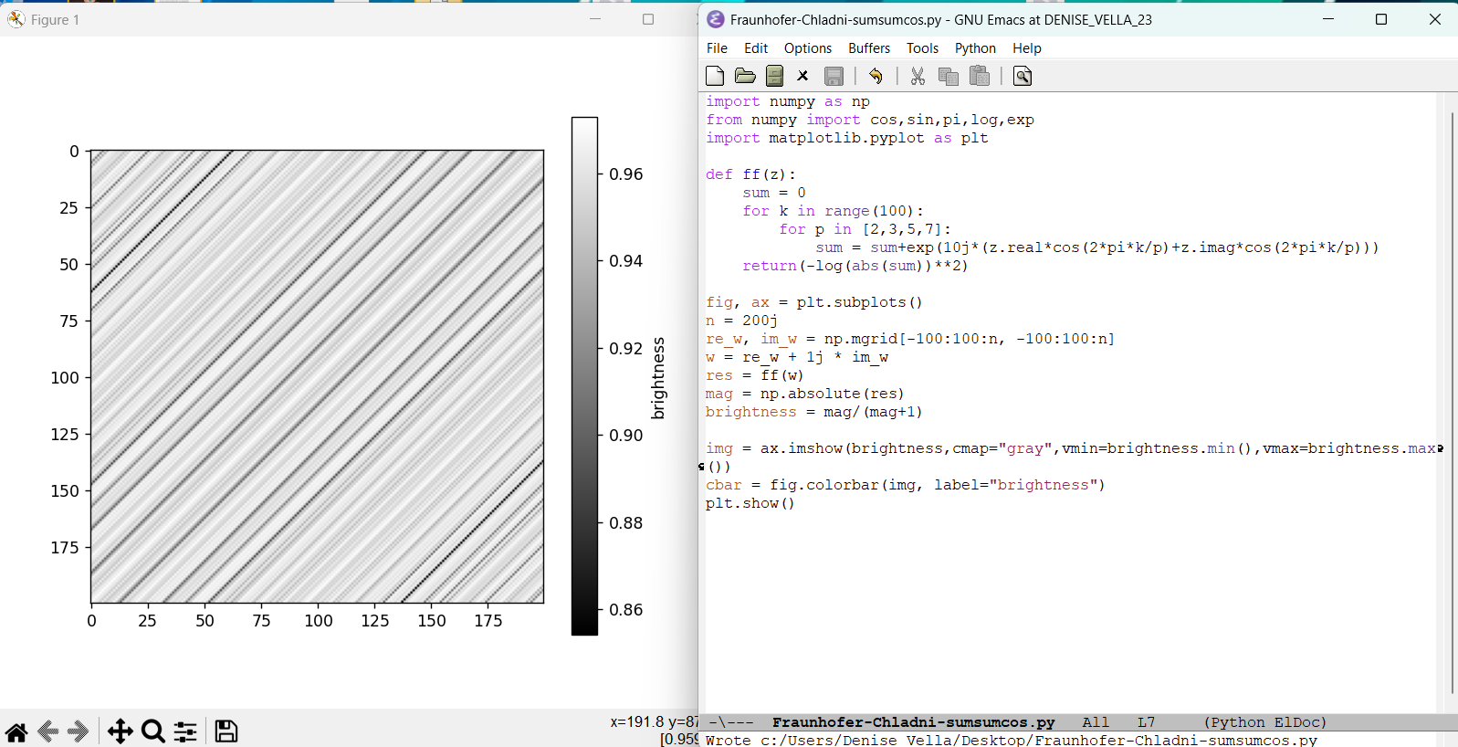Copy selection using the Emacs copy icon
This screenshot has width=1458, height=747.
pyautogui.click(x=949, y=76)
